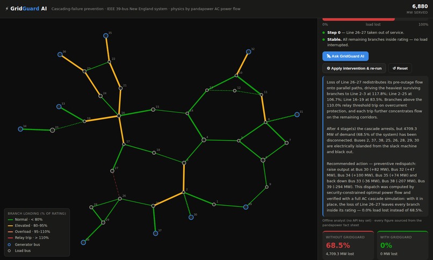Select the orange line from bus 10 to 32

(242, 63)
